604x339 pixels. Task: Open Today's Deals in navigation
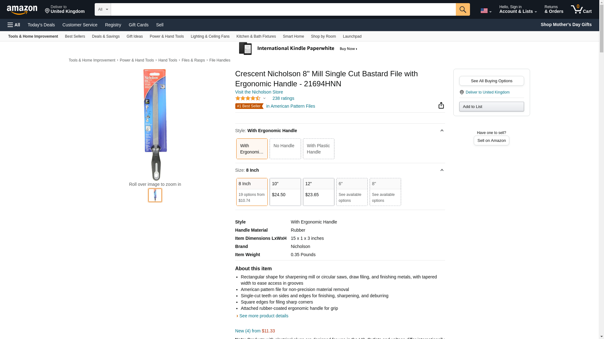click(x=41, y=25)
